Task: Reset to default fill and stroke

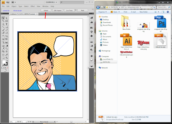Action: (x=3, y=65)
